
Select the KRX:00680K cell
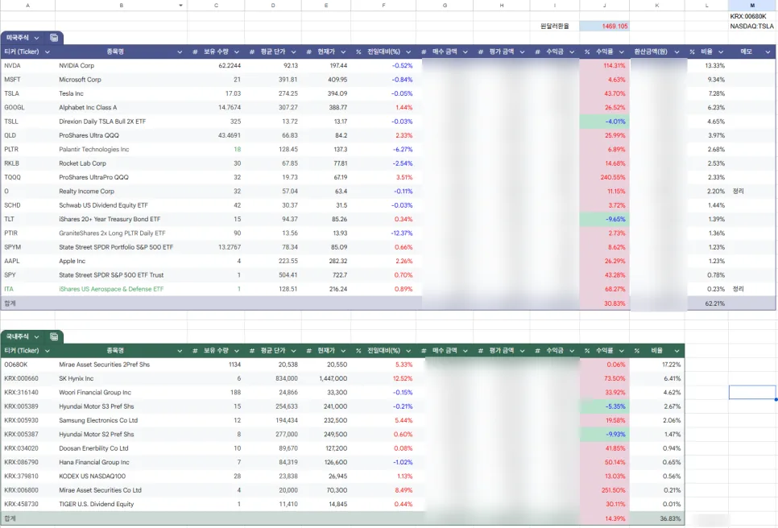click(x=752, y=16)
